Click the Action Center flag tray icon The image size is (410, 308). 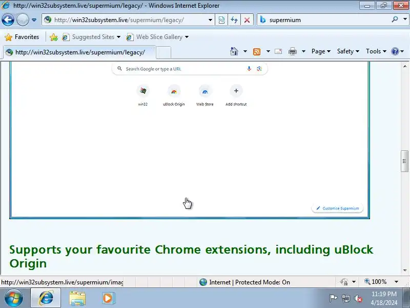click(x=333, y=298)
